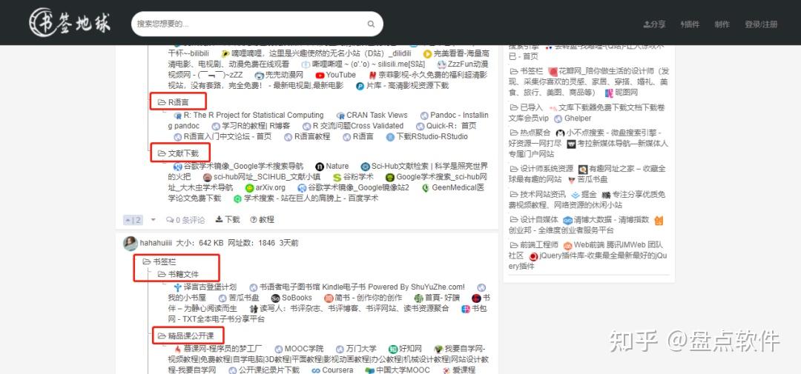Screen dimensions: 801x374
Task: Click the 简书 orange favicon
Action: [x=329, y=298]
